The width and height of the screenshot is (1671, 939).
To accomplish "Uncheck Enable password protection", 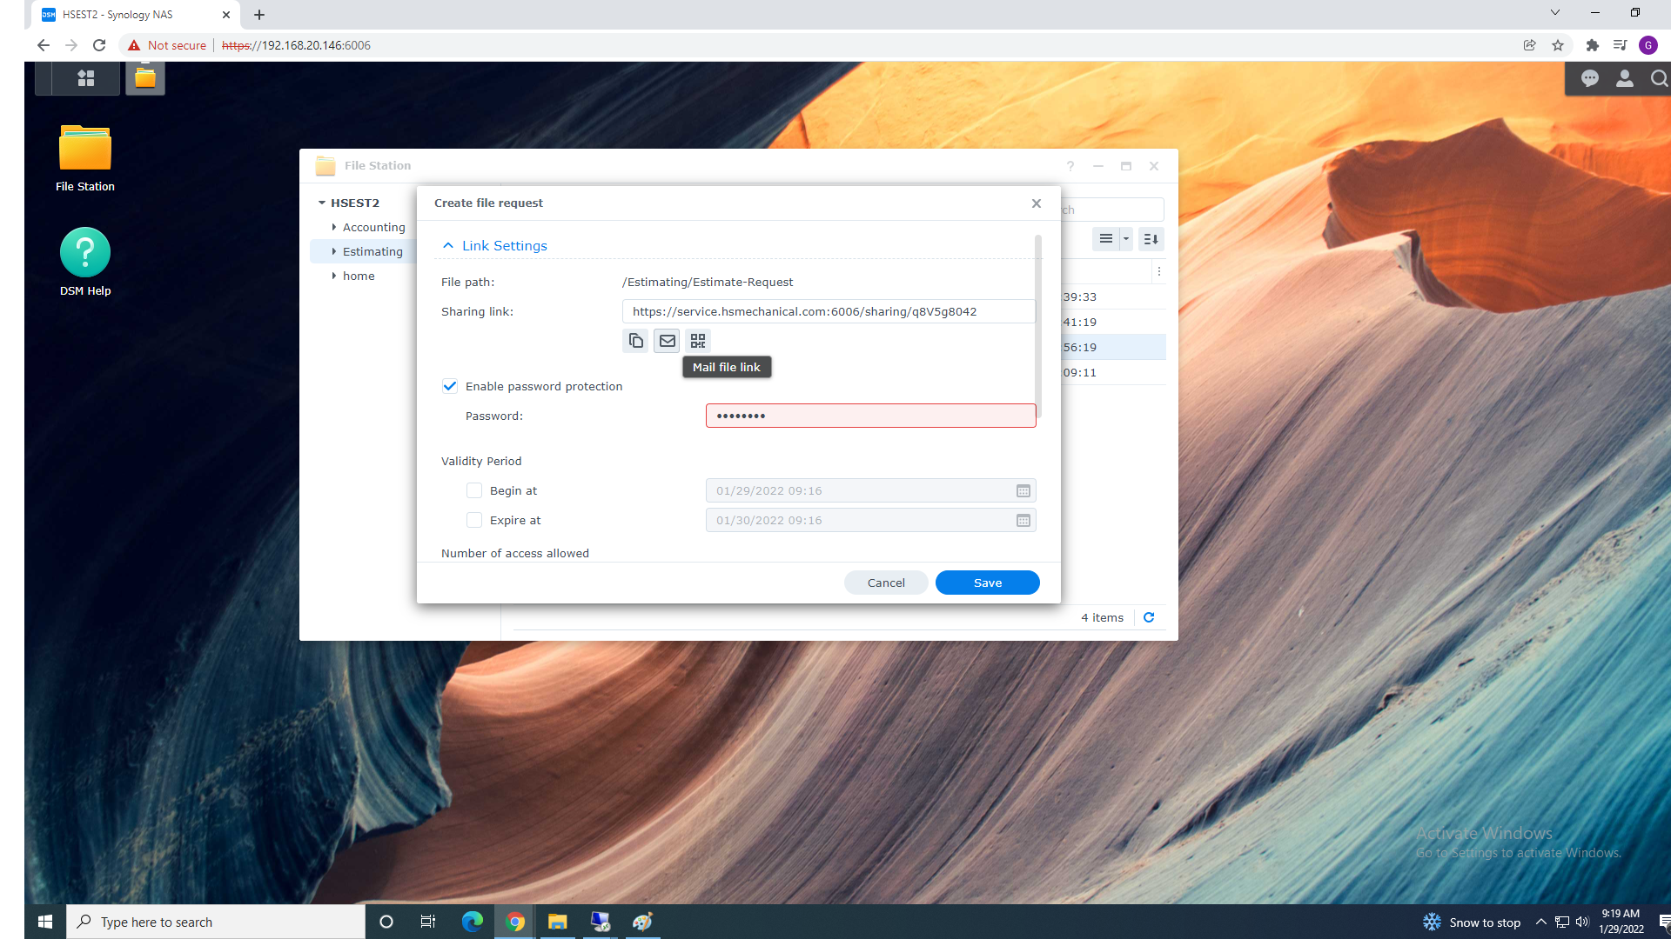I will tap(450, 386).
